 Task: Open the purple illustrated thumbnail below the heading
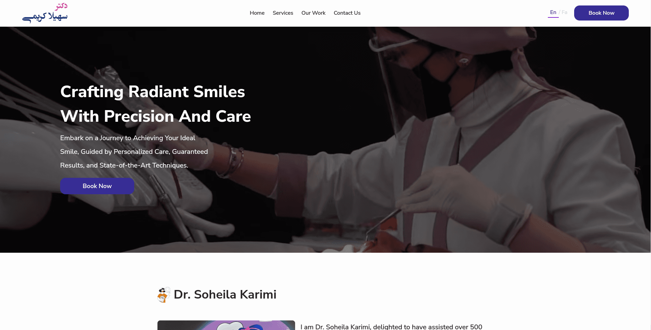coord(226,325)
